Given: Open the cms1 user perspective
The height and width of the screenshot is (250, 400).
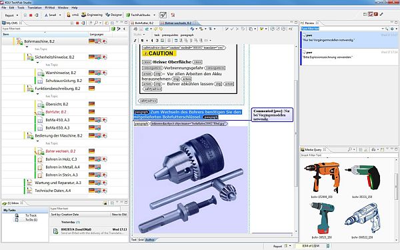Looking at the screenshot, I should click(x=73, y=15).
